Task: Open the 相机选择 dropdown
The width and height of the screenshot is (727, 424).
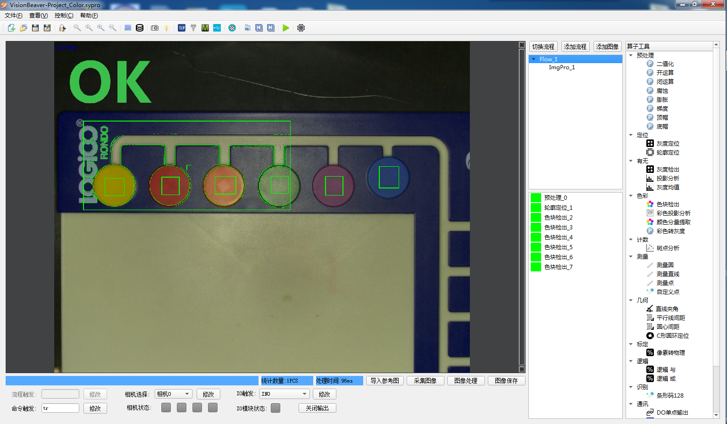Action: 173,394
